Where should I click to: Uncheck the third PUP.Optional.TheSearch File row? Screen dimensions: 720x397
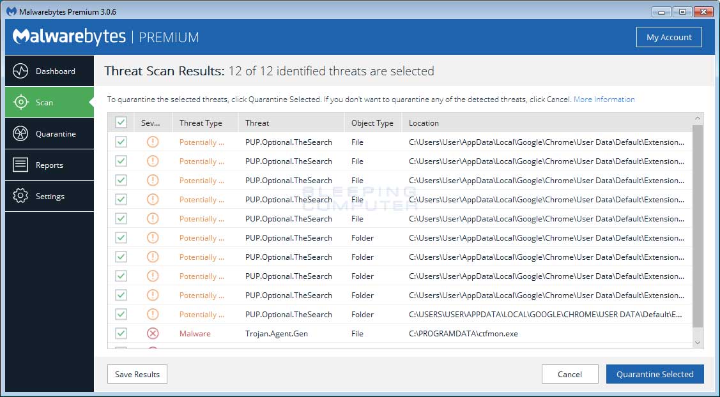(121, 181)
